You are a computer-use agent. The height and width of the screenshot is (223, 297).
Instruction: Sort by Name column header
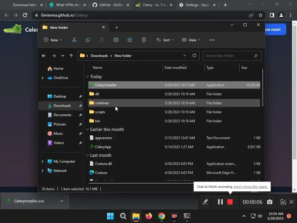97,68
